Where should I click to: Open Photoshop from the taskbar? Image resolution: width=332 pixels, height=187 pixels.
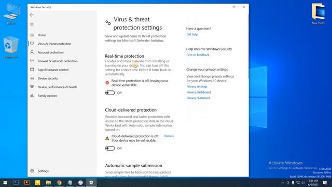click(16, 182)
